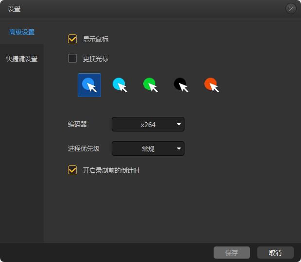Image resolution: width=301 pixels, height=262 pixels.
Task: Click the 进程优先级 label text
Action: 84,148
